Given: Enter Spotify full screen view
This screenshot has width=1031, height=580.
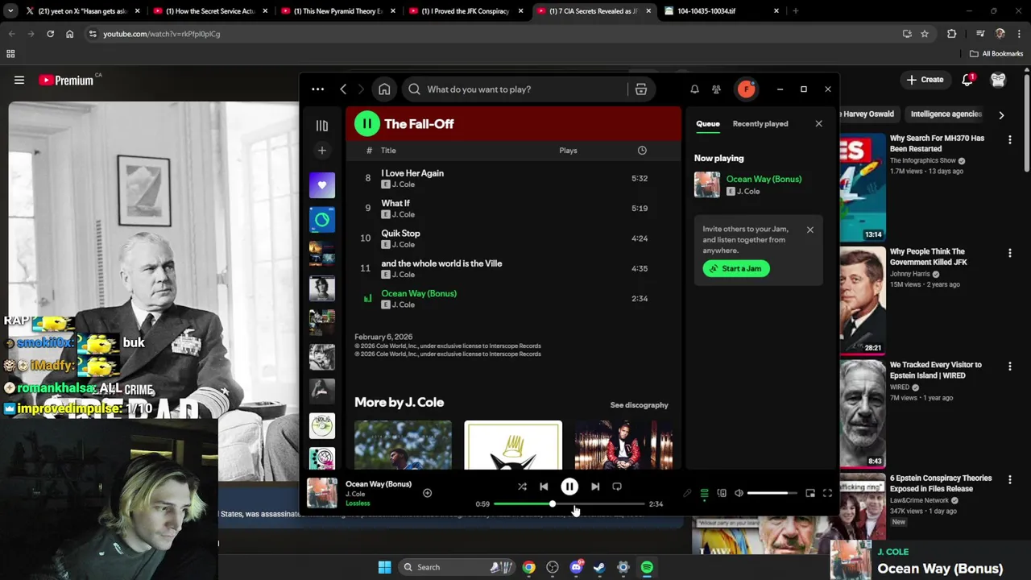Looking at the screenshot, I should [x=827, y=493].
